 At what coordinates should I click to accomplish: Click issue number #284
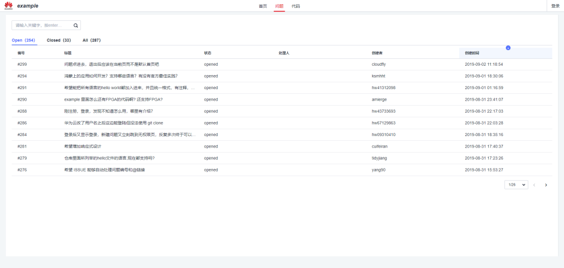click(22, 135)
